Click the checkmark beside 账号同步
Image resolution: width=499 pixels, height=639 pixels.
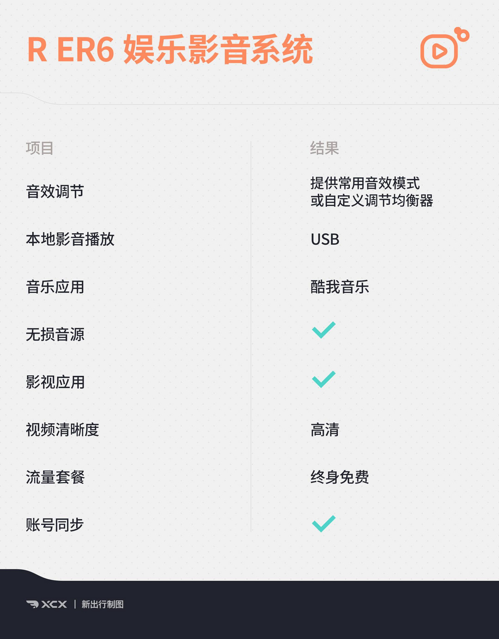click(324, 524)
